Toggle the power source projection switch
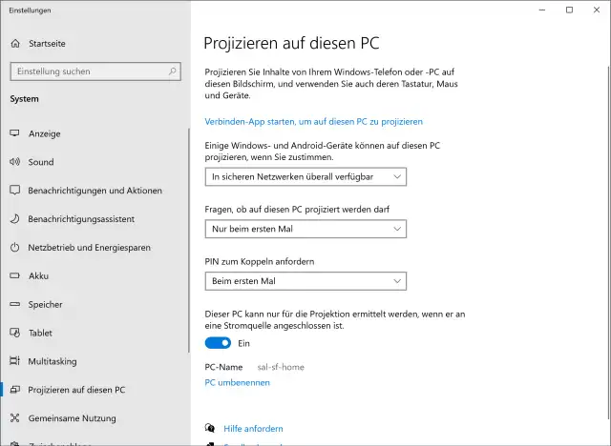611x446 pixels. click(218, 343)
